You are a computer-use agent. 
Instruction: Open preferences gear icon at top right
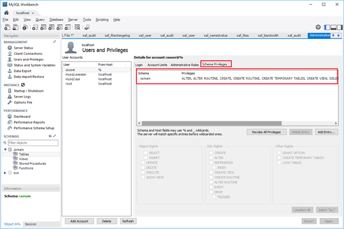[x=318, y=27]
